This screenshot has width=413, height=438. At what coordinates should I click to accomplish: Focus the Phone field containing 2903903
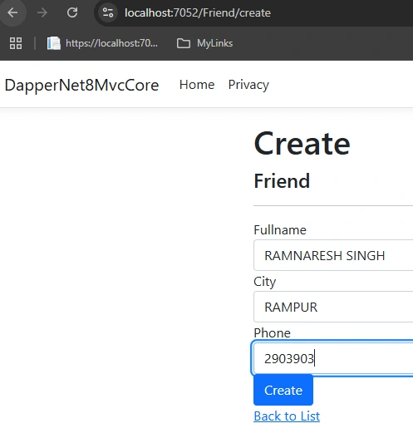pyautogui.click(x=333, y=359)
